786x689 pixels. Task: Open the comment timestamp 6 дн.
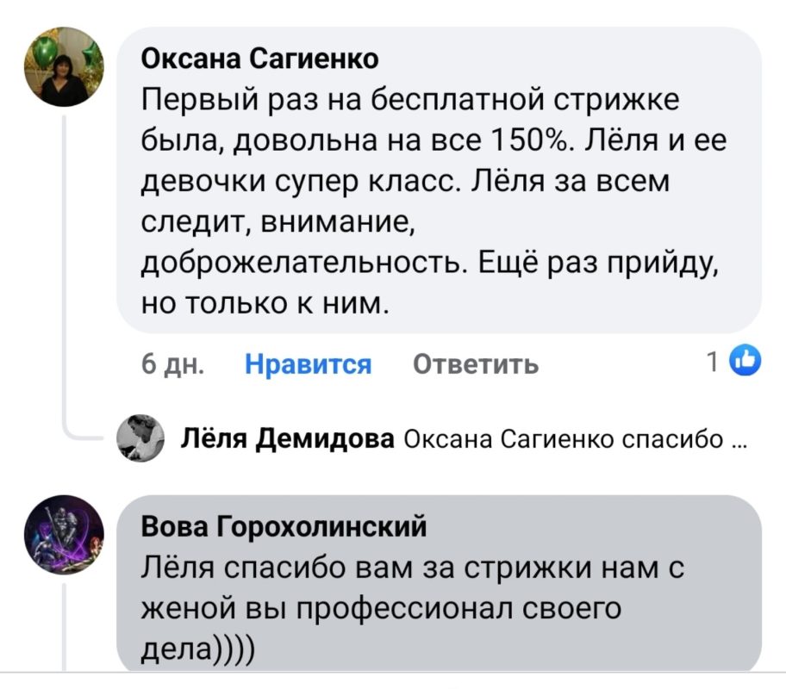tap(176, 365)
